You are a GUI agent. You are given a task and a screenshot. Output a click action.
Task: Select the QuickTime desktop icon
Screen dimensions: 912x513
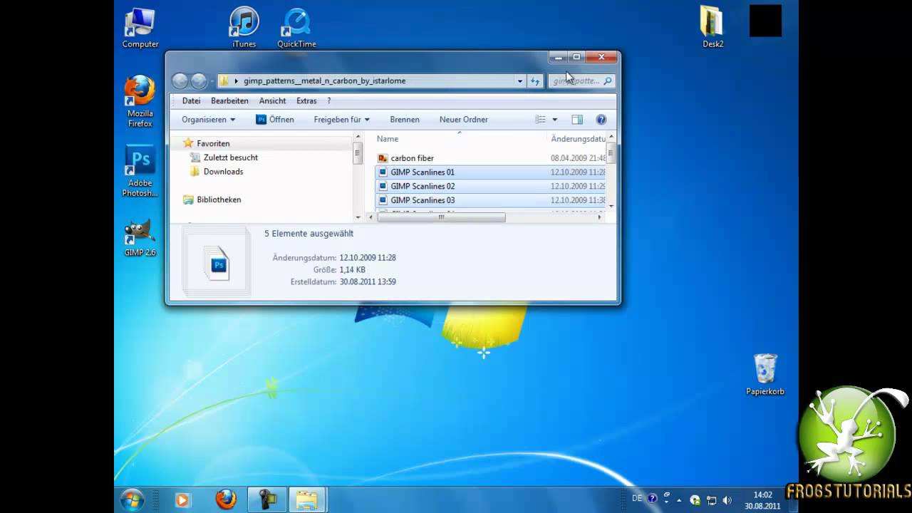tap(296, 25)
